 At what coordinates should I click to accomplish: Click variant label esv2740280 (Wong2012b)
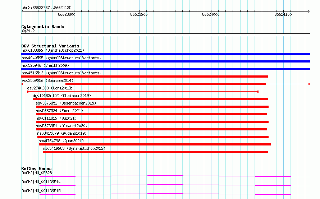pos(51,88)
